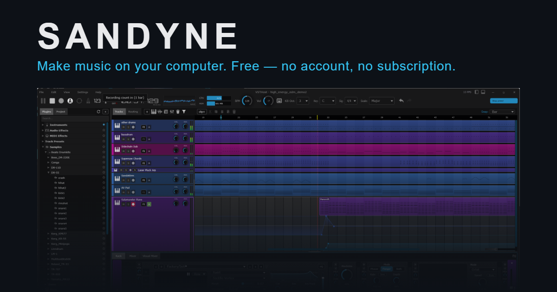The height and width of the screenshot is (292, 557).
Task: Click FX on the Laser Pluck Arp track
Action: coord(135,170)
